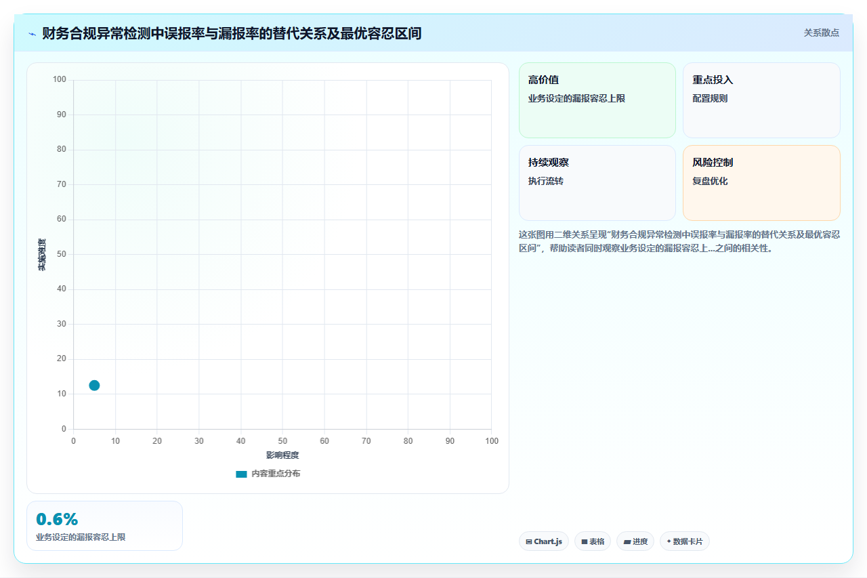Click the 关系散点 label in header
Image resolution: width=867 pixels, height=578 pixels.
[x=822, y=33]
